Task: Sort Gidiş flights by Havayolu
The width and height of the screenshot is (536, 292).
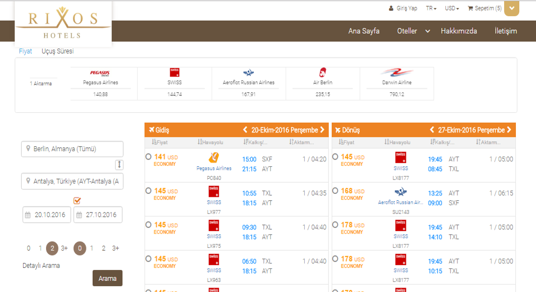Action: (210, 142)
